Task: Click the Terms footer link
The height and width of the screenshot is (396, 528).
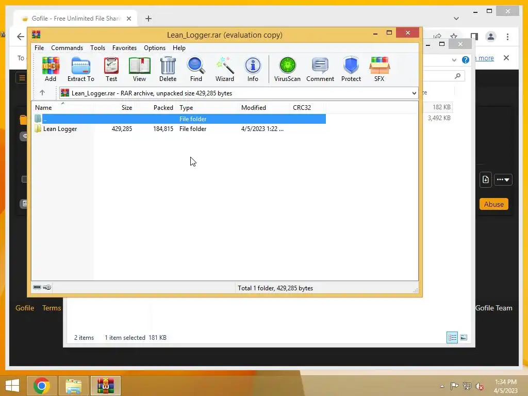Action: (52, 308)
